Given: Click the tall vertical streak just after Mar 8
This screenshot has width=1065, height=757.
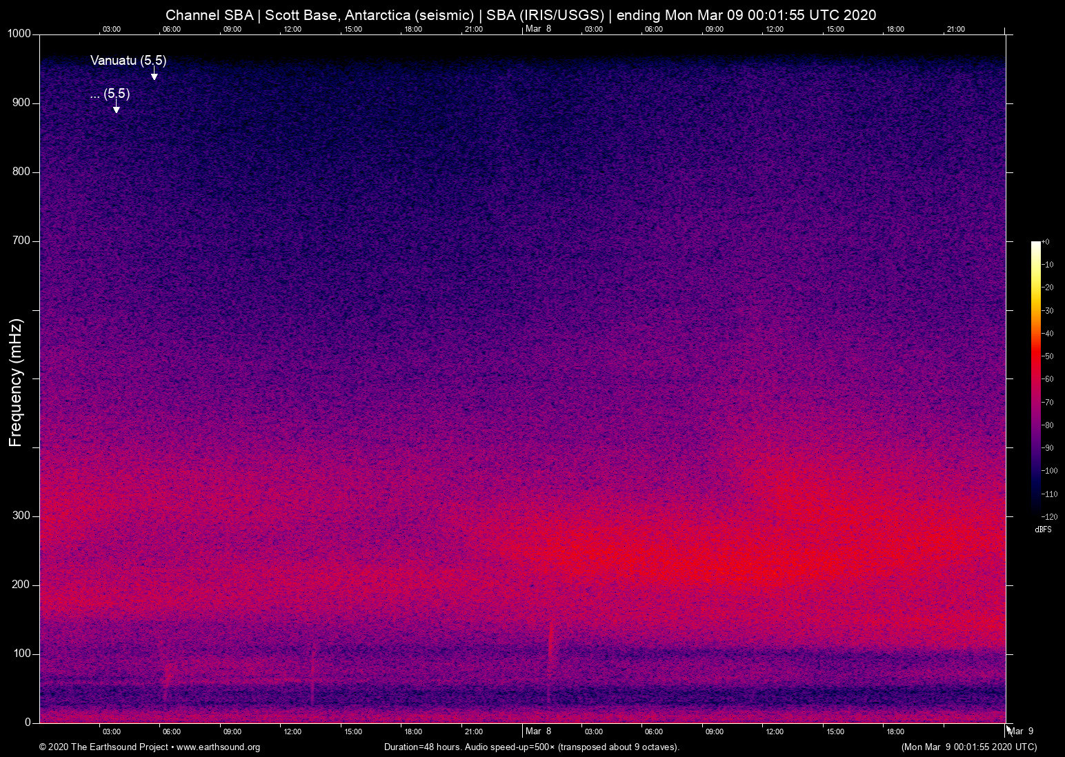Looking at the screenshot, I should point(550,648).
